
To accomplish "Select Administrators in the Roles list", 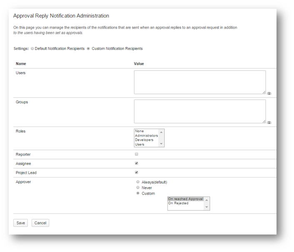I will [x=146, y=136].
